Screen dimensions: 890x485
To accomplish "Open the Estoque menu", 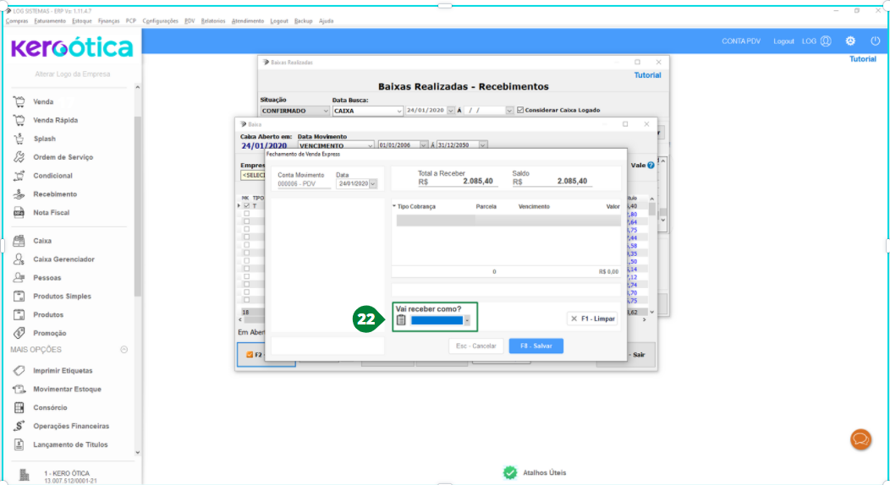I will point(82,21).
